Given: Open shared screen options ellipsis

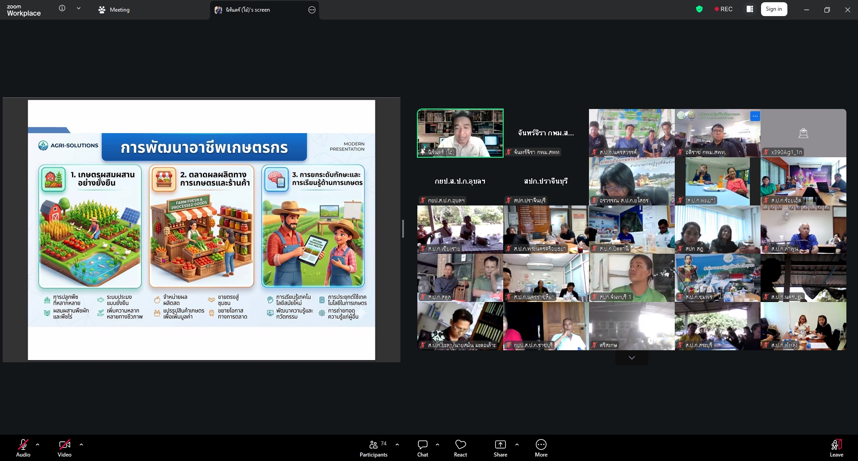Looking at the screenshot, I should point(312,10).
